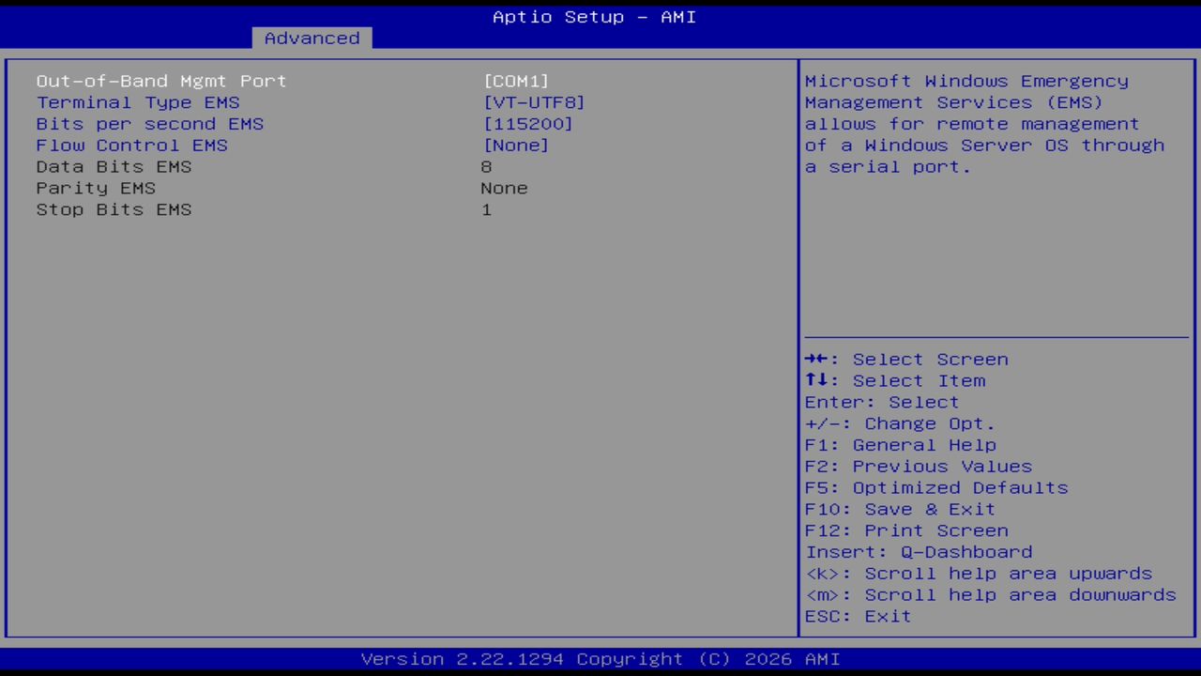Highlight the Advanced menu label
The image size is (1201, 676).
(311, 38)
